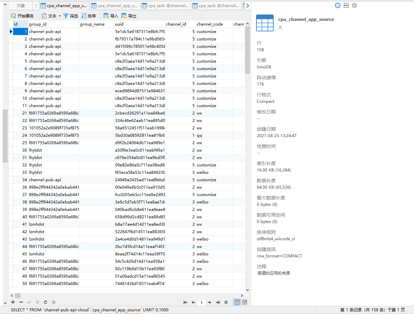The image size is (414, 314).
Task: Click the 'InnoDB' engine value
Action: [264, 67]
